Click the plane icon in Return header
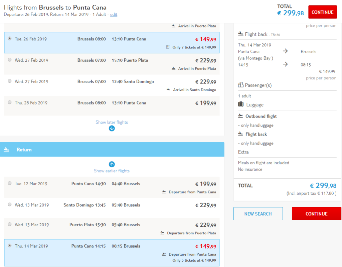342x267 pixels. pos(7,150)
